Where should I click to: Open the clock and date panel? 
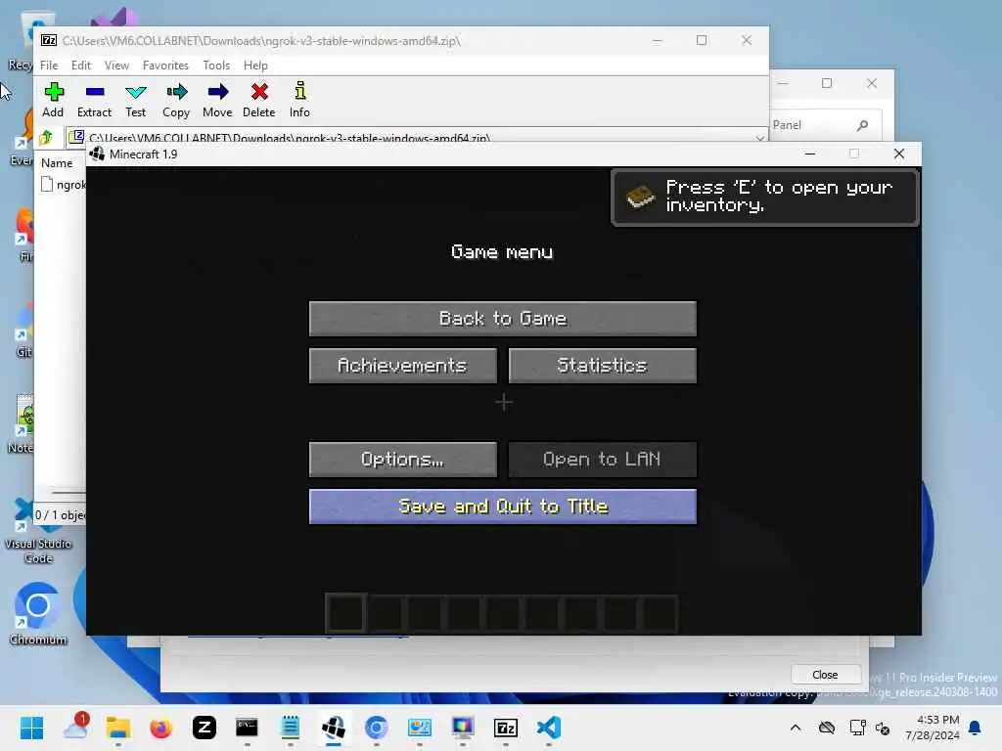coord(933,728)
